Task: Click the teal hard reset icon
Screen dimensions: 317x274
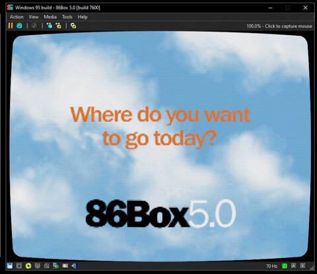Action: pyautogui.click(x=19, y=26)
